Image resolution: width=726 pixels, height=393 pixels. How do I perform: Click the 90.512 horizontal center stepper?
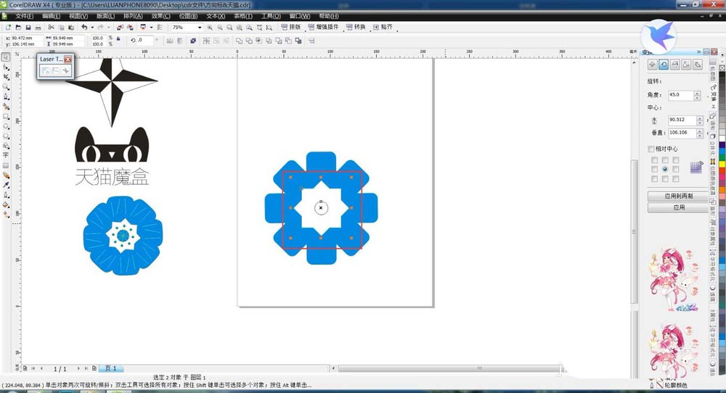[x=700, y=120]
